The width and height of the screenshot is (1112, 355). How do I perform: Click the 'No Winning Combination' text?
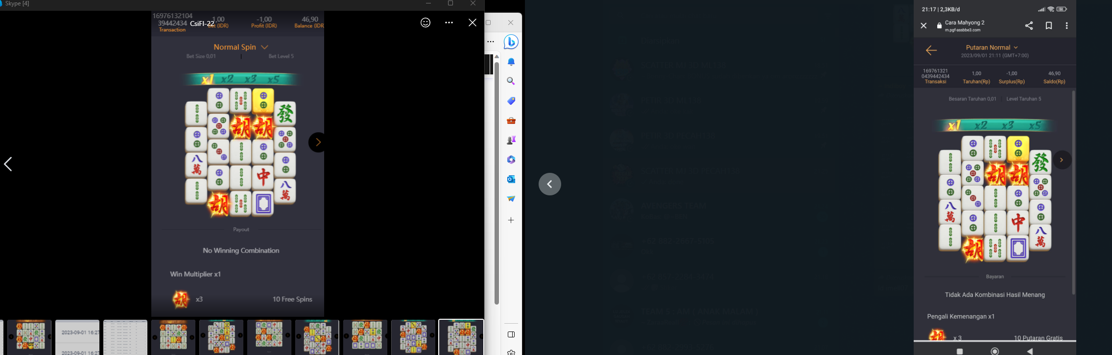(241, 251)
